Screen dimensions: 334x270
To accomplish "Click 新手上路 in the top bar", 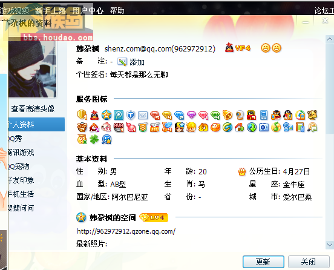I will coord(50,10).
